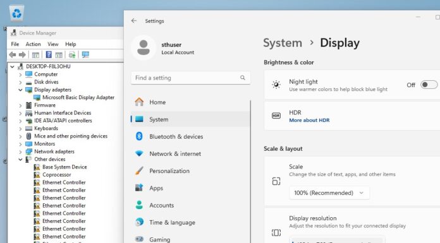The height and width of the screenshot is (243, 440).
Task: Open the File menu in Device Manager
Action: point(15,44)
